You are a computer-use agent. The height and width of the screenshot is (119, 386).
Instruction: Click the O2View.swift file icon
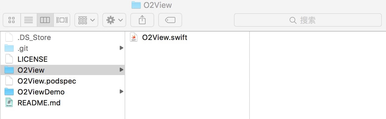tap(134, 37)
